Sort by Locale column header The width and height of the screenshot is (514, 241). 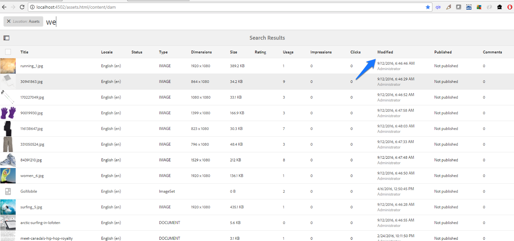point(107,52)
